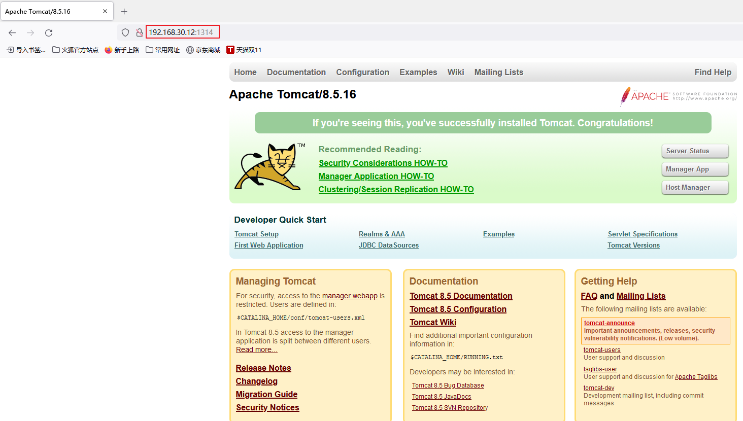This screenshot has height=421, width=743.
Task: Open Home in the Tomcat navigation bar
Action: (x=246, y=72)
